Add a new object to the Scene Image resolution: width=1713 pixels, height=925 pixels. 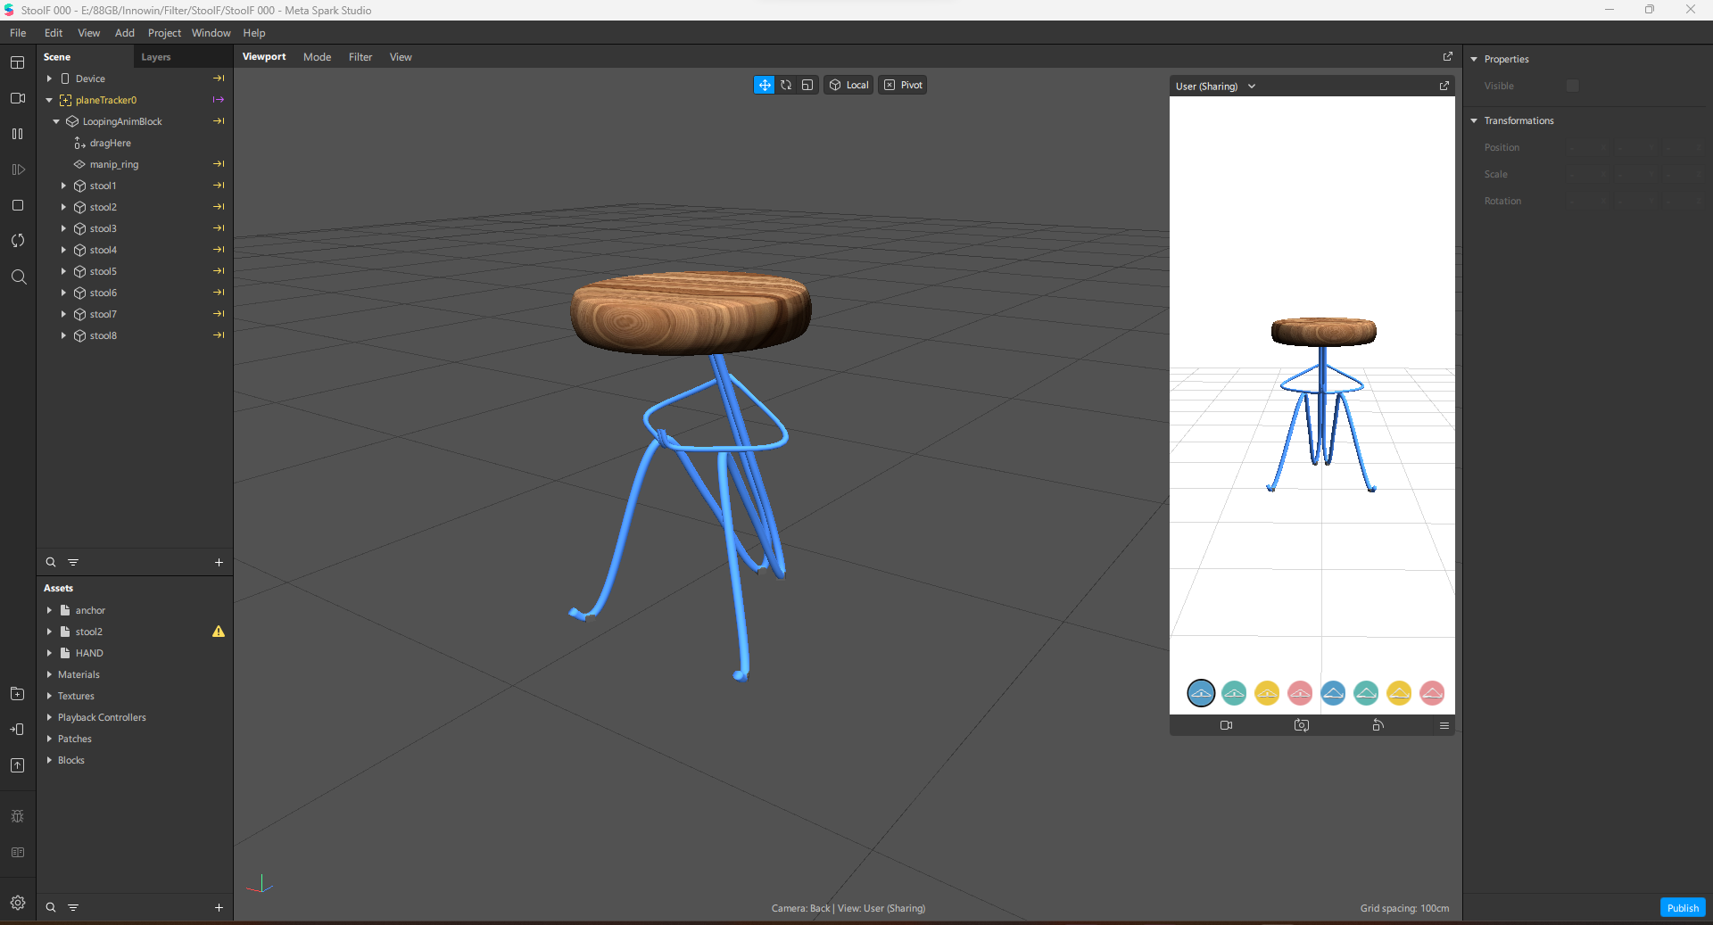click(219, 562)
